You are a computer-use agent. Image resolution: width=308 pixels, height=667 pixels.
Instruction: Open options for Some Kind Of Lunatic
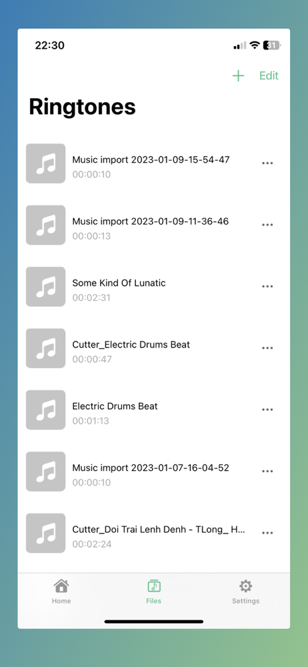point(267,286)
